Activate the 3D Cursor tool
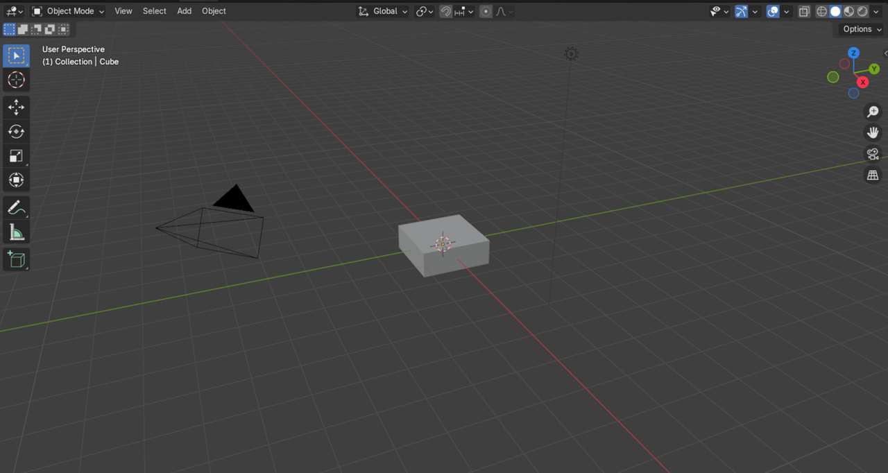The width and height of the screenshot is (888, 473). coord(16,80)
